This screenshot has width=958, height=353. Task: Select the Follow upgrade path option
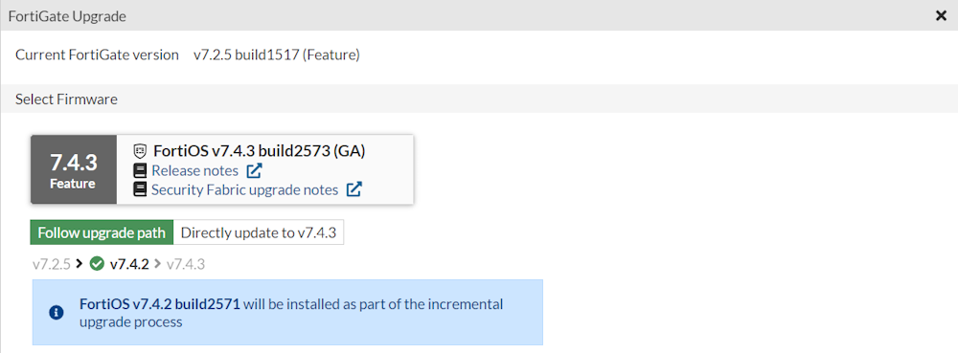[102, 232]
